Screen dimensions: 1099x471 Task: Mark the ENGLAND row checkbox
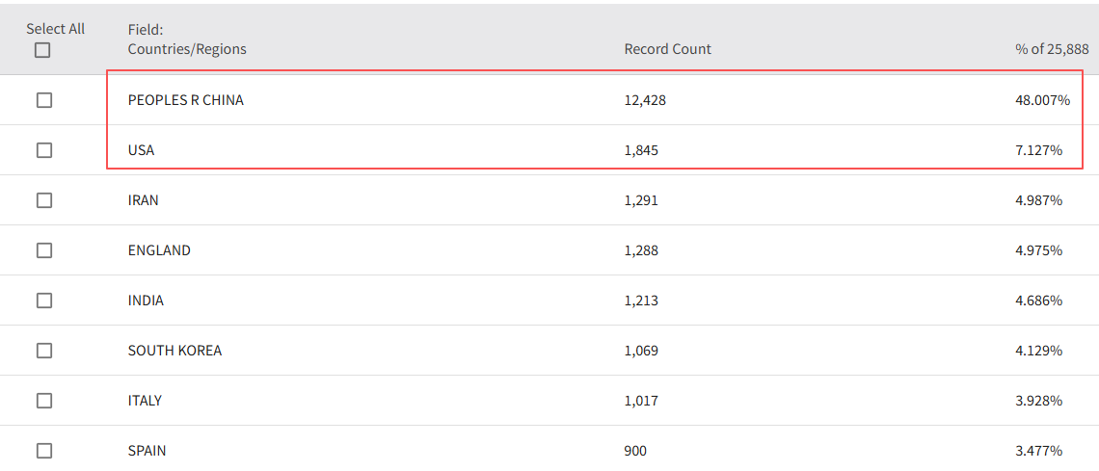pos(44,250)
